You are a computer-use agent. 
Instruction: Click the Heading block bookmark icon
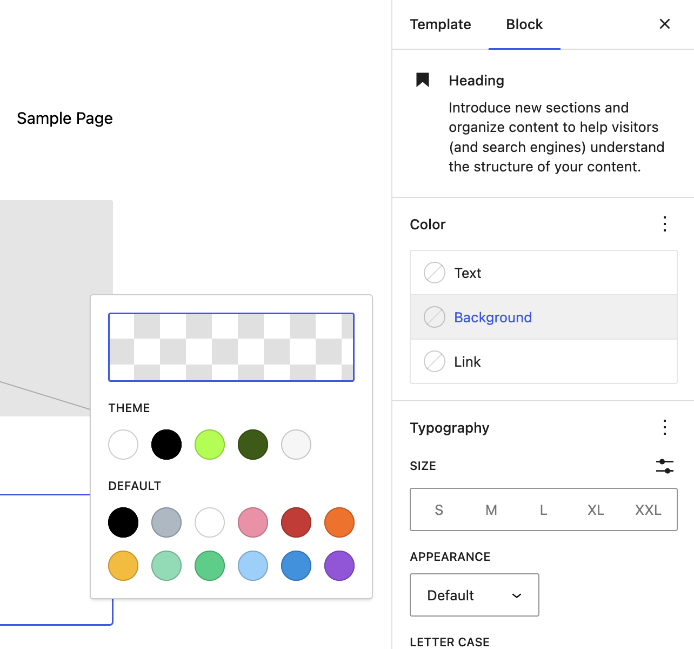(422, 80)
